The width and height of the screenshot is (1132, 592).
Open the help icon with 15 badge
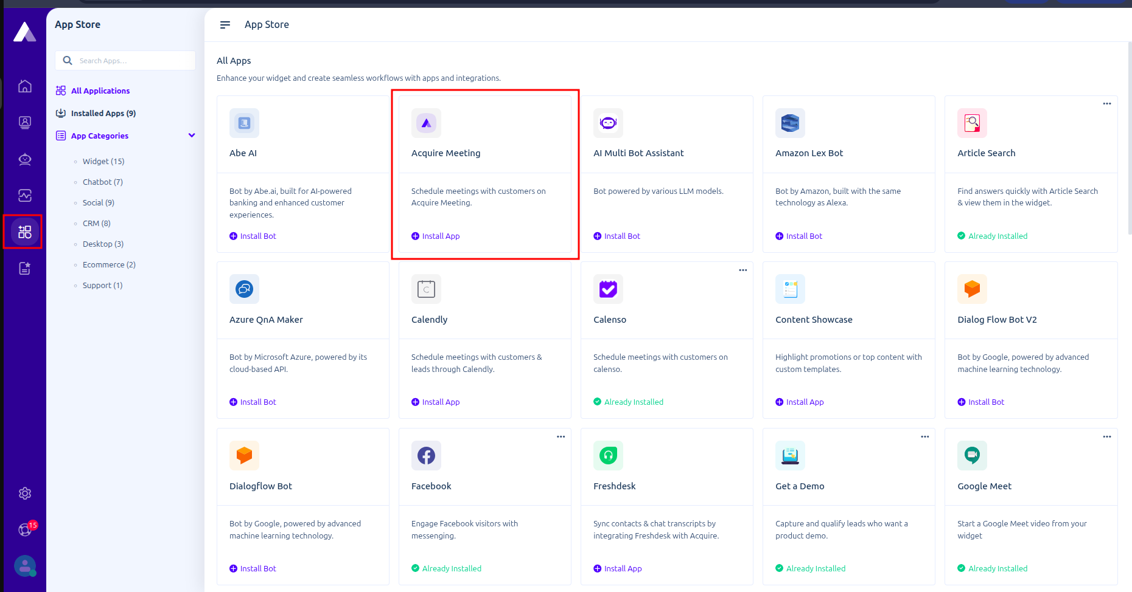pos(26,529)
